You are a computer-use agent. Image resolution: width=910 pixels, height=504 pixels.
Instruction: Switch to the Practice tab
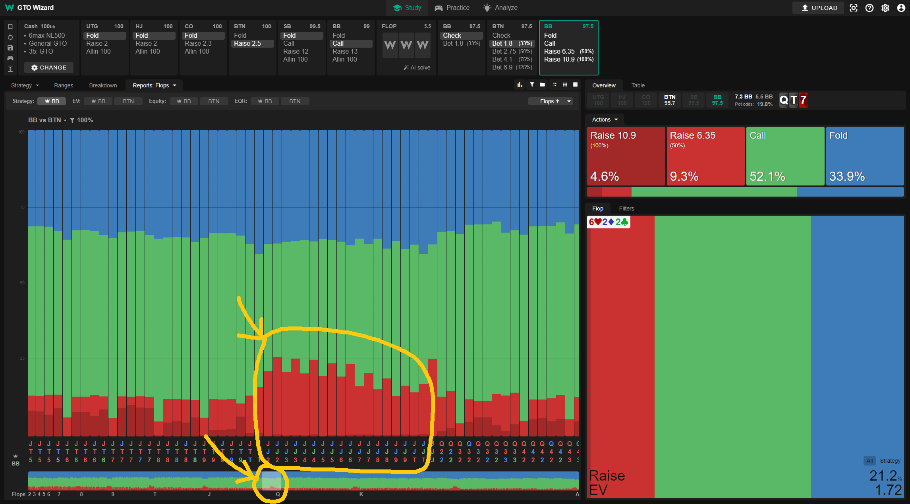click(452, 8)
